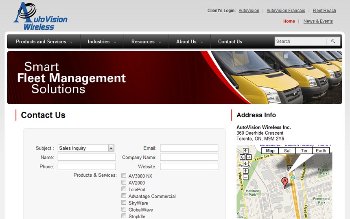The width and height of the screenshot is (350, 219).
Task: Pan the map right with arrow
Action: point(249,157)
